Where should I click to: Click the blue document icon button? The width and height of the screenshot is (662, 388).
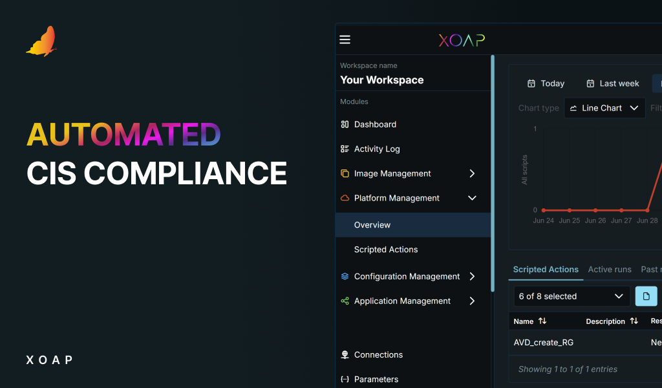coord(646,296)
